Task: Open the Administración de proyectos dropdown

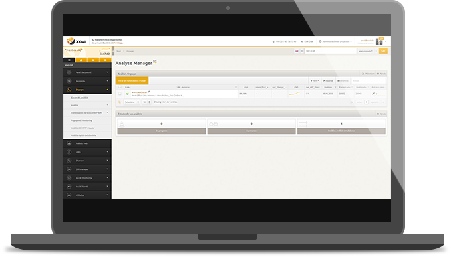Action: (335, 41)
